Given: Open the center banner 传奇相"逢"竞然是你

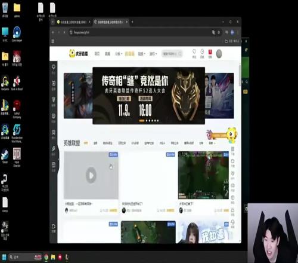Looking at the screenshot, I should click(148, 96).
